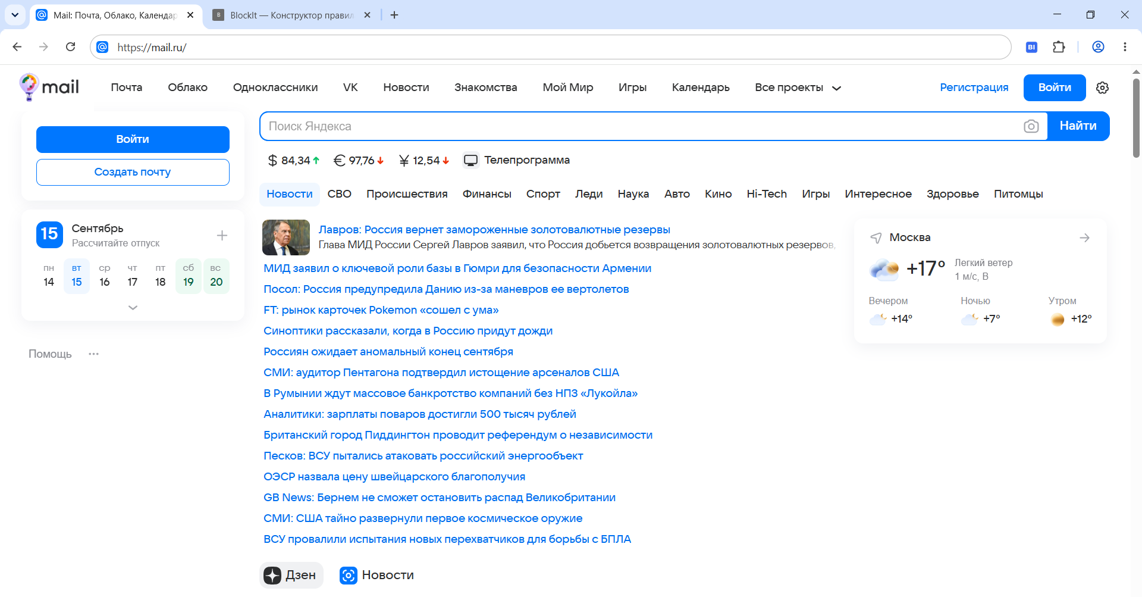Image resolution: width=1142 pixels, height=597 pixels.
Task: Open Телепрограмма TV icon link
Action: point(516,160)
